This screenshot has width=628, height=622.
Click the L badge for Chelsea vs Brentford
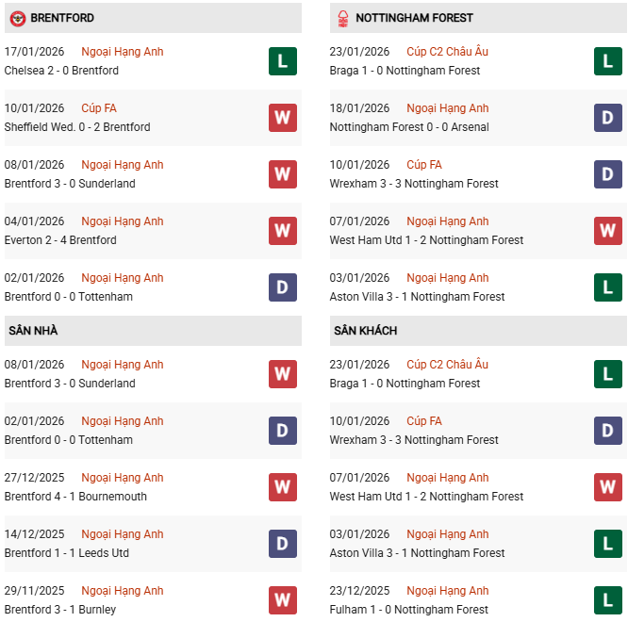282,61
